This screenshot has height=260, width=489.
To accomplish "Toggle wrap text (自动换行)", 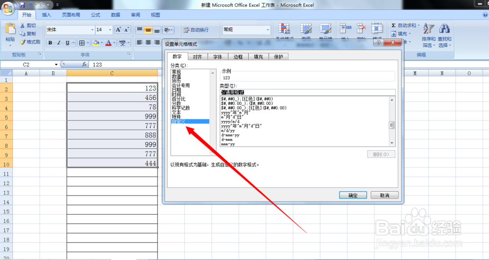I will (196, 30).
